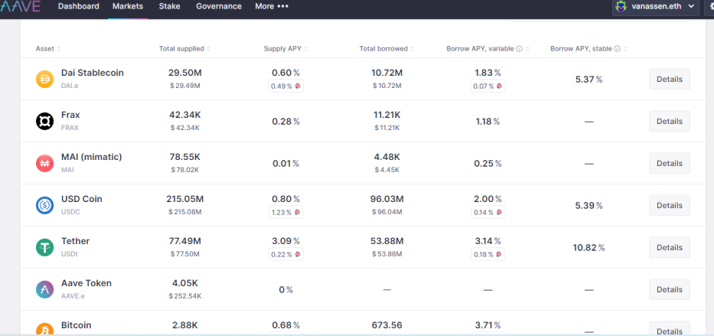This screenshot has width=714, height=336.
Task: Click the Bitcoin token icon
Action: point(44,329)
